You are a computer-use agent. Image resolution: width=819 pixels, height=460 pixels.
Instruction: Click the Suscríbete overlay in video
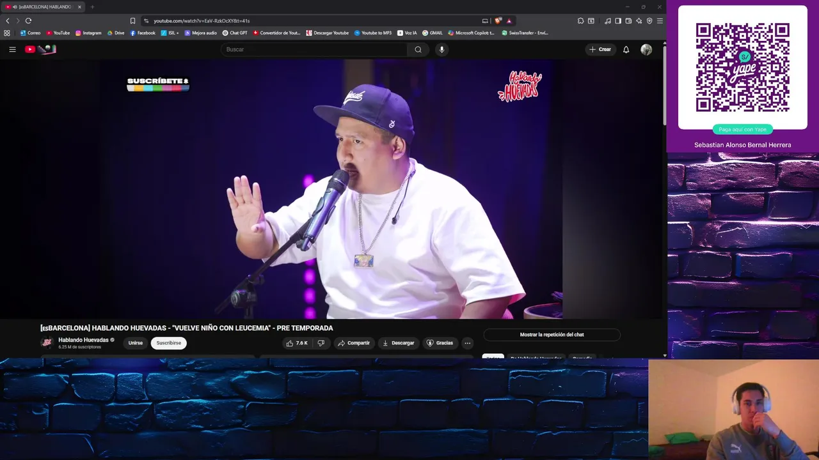coord(158,84)
